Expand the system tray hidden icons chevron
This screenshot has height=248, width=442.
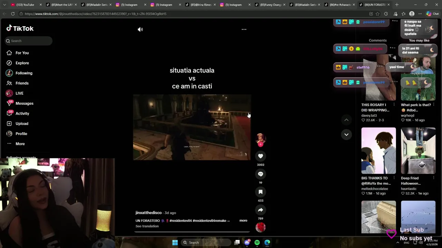click(x=397, y=242)
